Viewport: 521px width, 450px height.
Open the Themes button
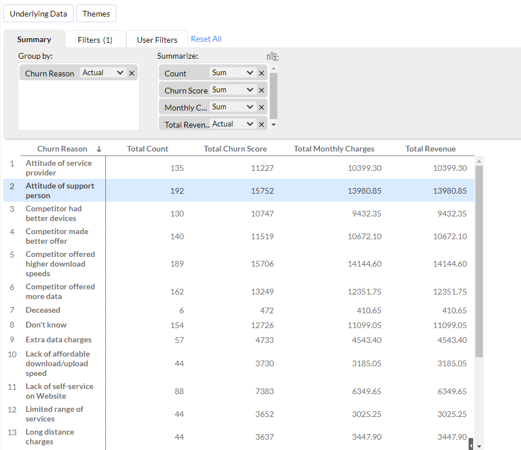(96, 14)
